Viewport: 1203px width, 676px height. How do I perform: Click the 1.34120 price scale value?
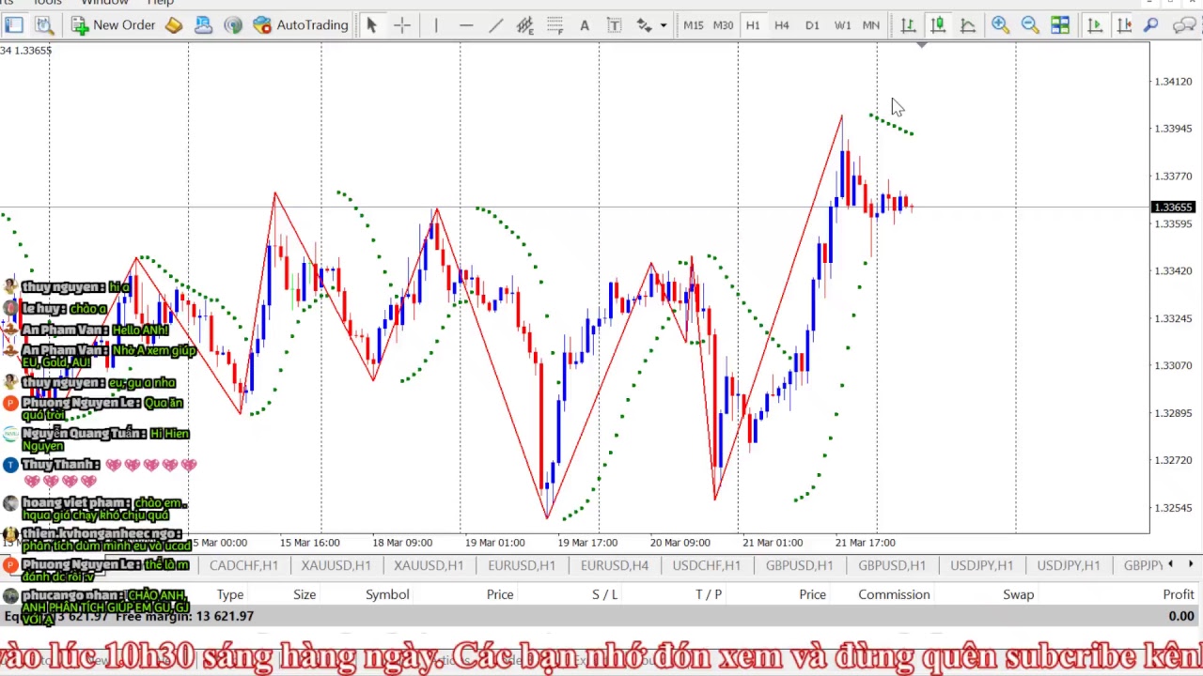click(1174, 82)
